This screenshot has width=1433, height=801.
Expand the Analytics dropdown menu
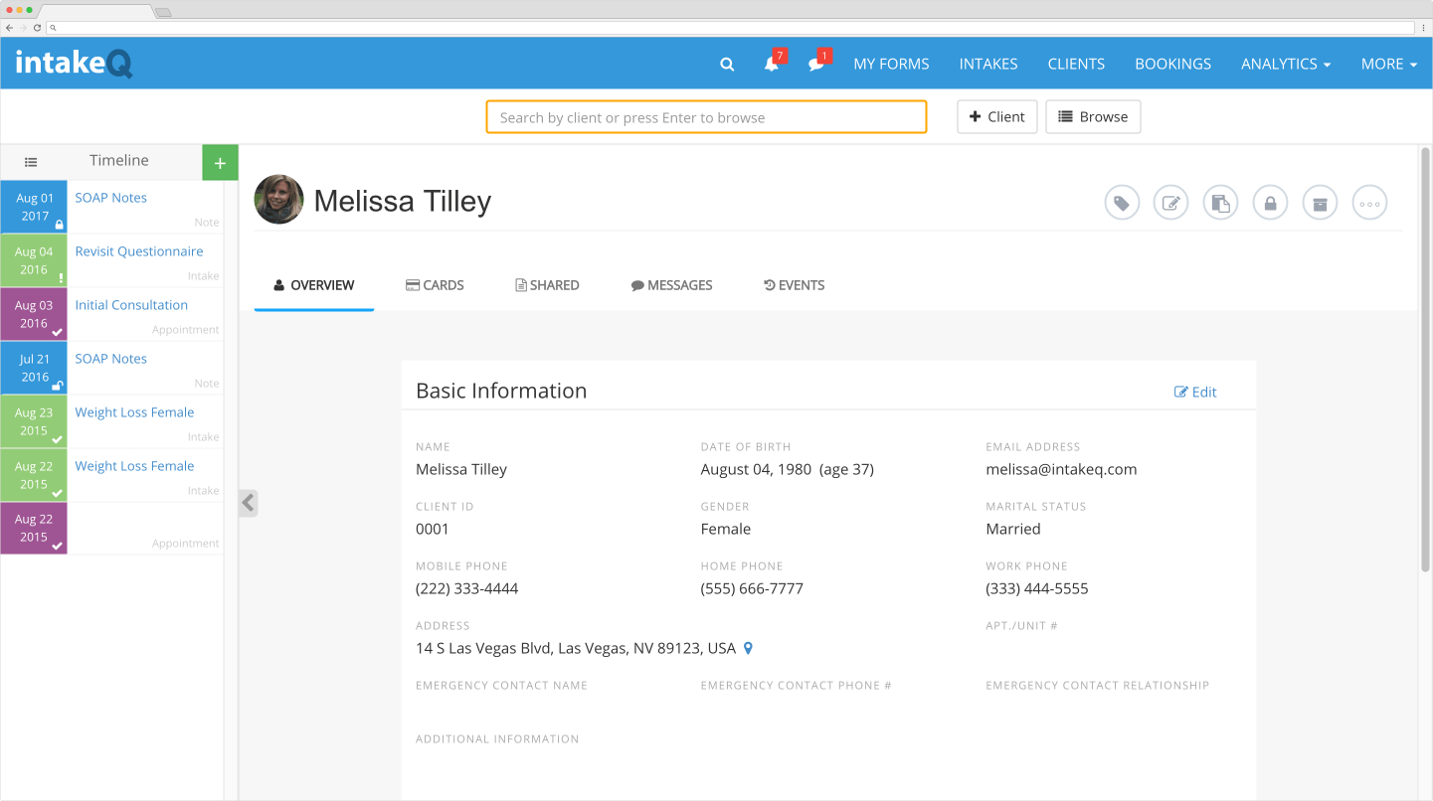(x=1285, y=64)
